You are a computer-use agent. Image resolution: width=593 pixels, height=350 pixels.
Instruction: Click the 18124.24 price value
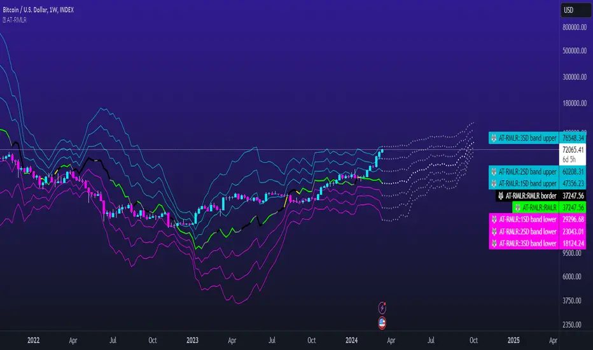[x=573, y=243]
